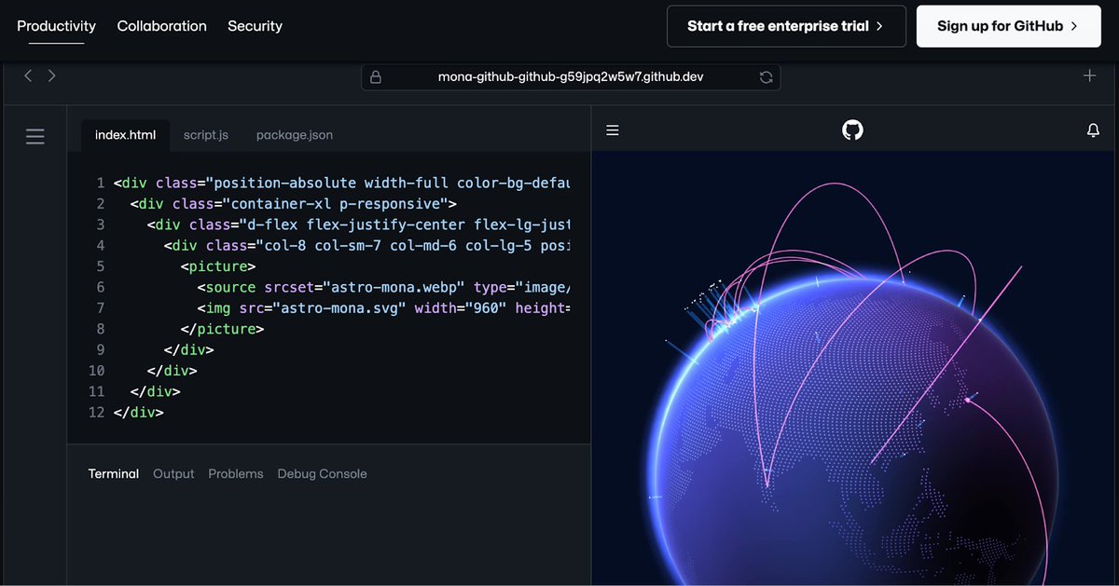The width and height of the screenshot is (1119, 586).
Task: Open notifications via the bell icon
Action: point(1093,130)
